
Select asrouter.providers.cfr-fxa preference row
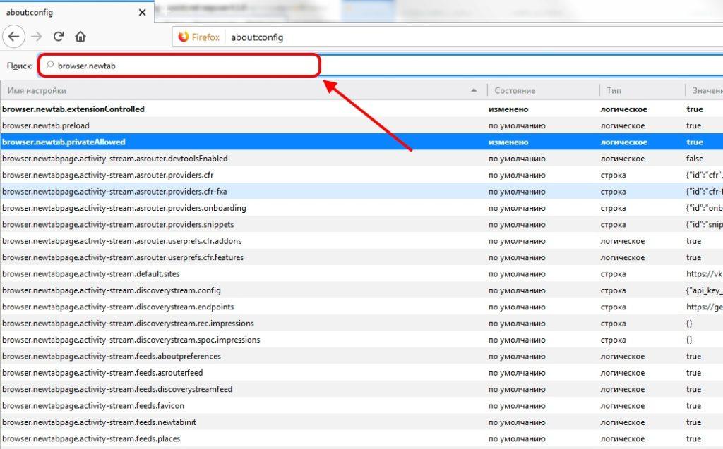tap(361, 191)
